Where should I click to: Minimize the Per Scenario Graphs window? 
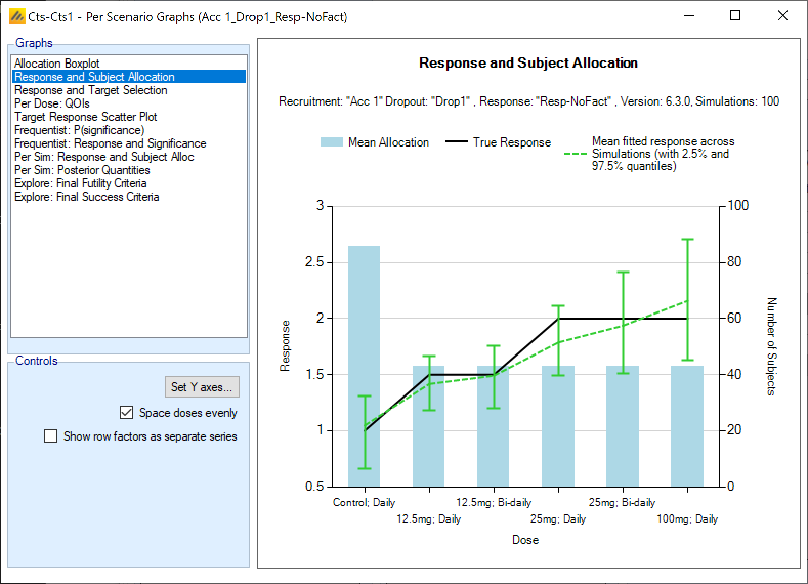click(x=688, y=16)
